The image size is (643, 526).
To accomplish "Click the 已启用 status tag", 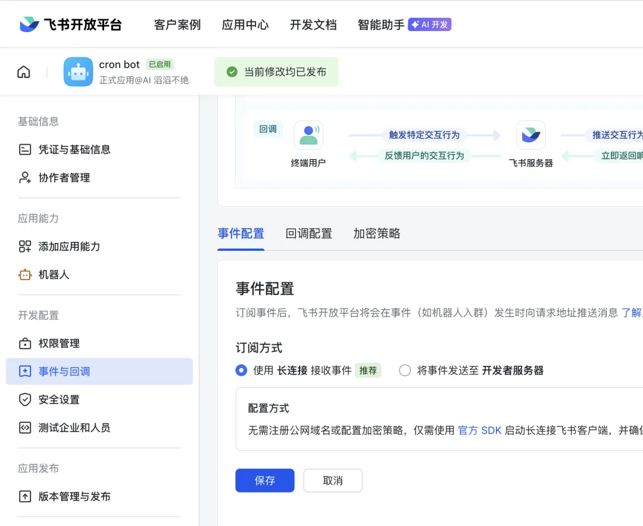I will (x=160, y=64).
